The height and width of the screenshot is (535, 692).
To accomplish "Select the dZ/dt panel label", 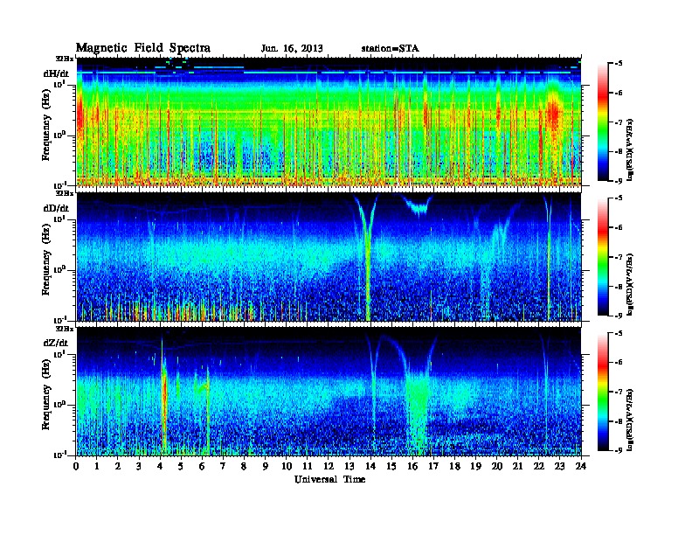I will pos(56,343).
